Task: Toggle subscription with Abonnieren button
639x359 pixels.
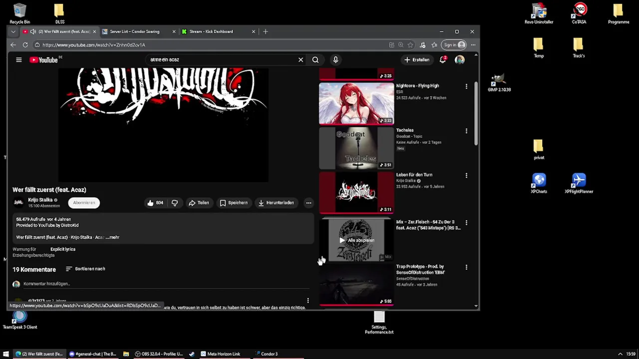Action: point(84,203)
